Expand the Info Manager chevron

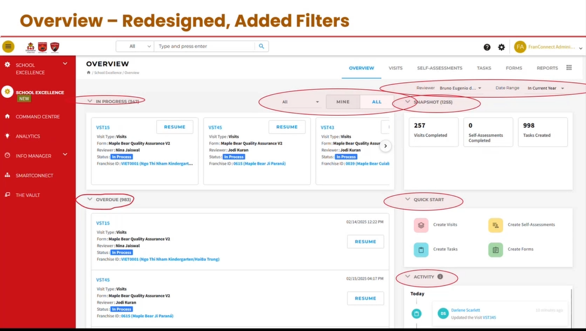click(65, 154)
